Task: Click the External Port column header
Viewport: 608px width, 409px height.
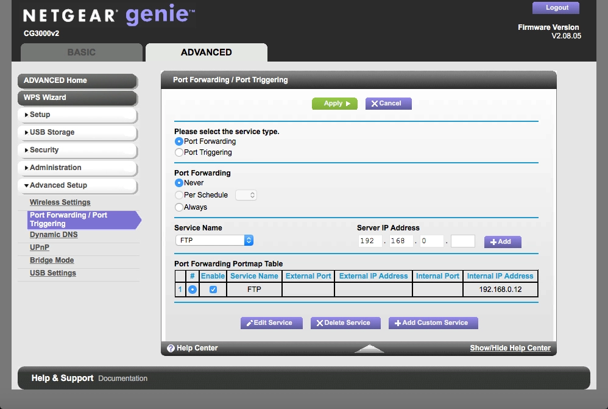Action: 308,276
